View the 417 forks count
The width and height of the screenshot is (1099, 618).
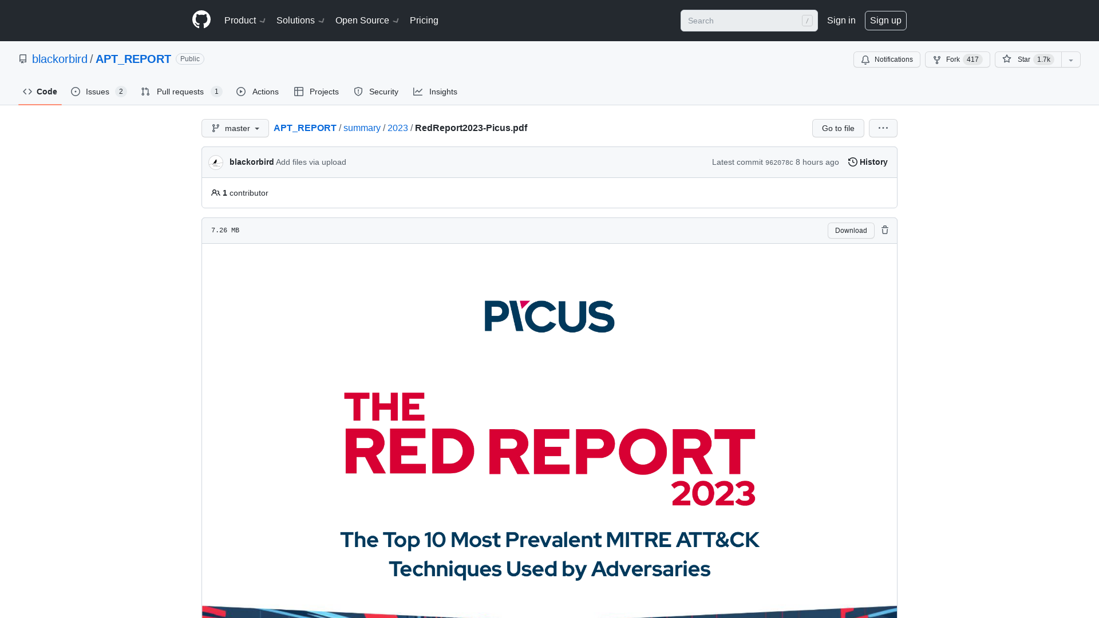pyautogui.click(x=973, y=60)
